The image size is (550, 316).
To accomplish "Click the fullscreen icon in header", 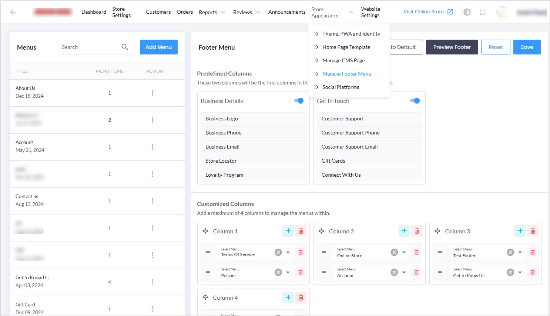I will coord(483,12).
